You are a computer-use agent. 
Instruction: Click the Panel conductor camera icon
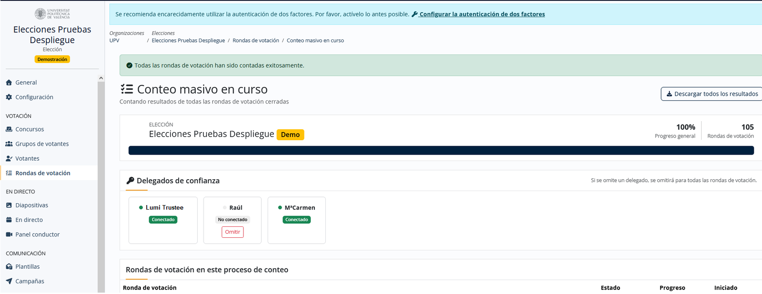point(9,235)
